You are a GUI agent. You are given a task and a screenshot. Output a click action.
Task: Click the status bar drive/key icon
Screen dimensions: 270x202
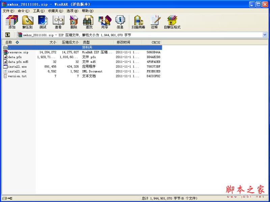pyautogui.click(x=7, y=198)
